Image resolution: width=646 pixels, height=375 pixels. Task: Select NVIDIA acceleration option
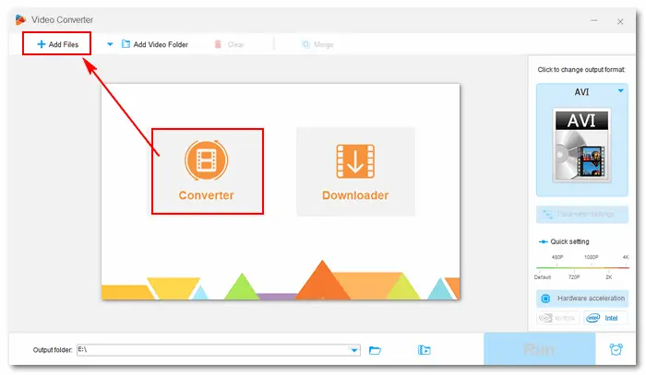point(558,318)
